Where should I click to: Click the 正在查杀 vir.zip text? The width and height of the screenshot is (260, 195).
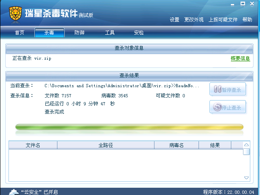[32, 58]
